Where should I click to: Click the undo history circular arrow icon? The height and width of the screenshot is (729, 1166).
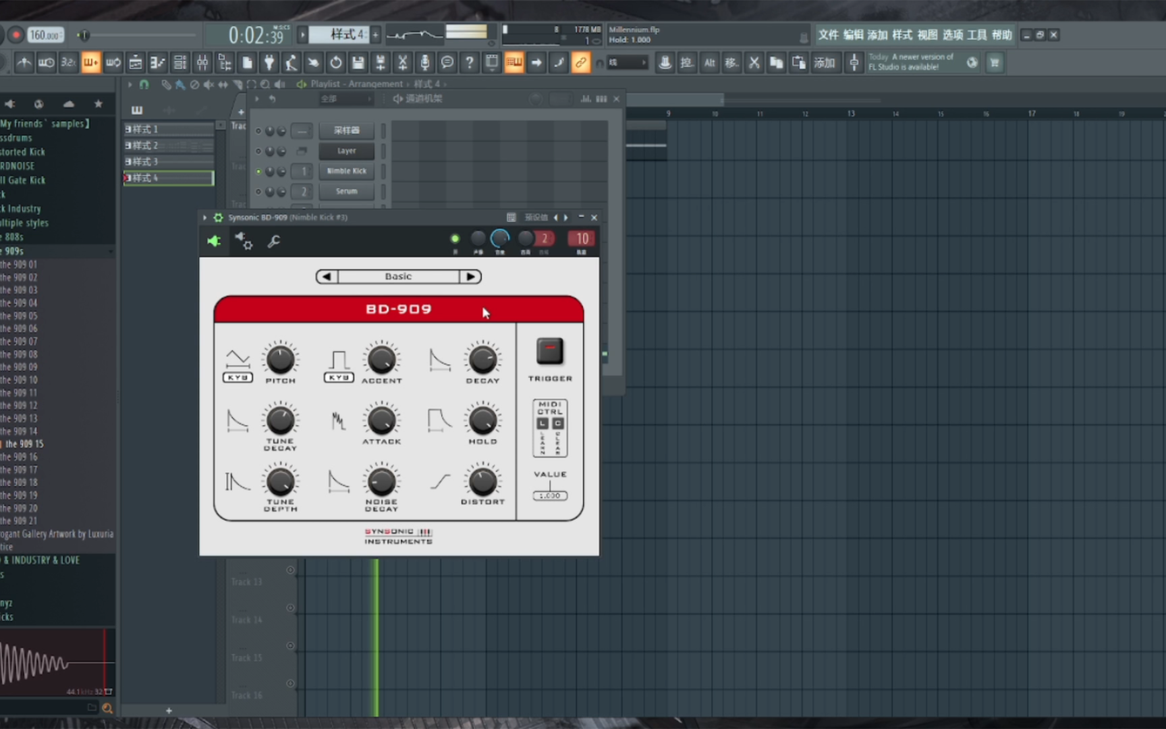(x=336, y=63)
